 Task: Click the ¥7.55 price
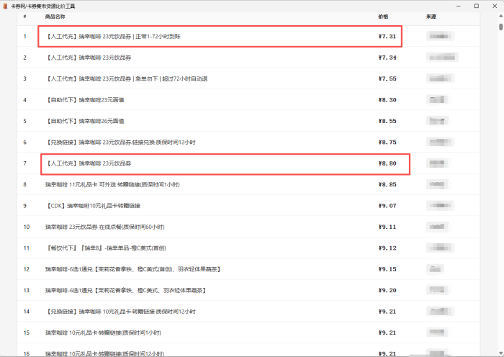click(387, 78)
